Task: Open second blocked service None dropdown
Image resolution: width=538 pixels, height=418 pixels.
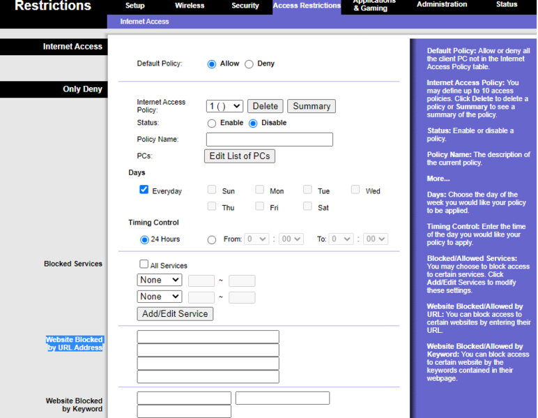Action: 160,297
